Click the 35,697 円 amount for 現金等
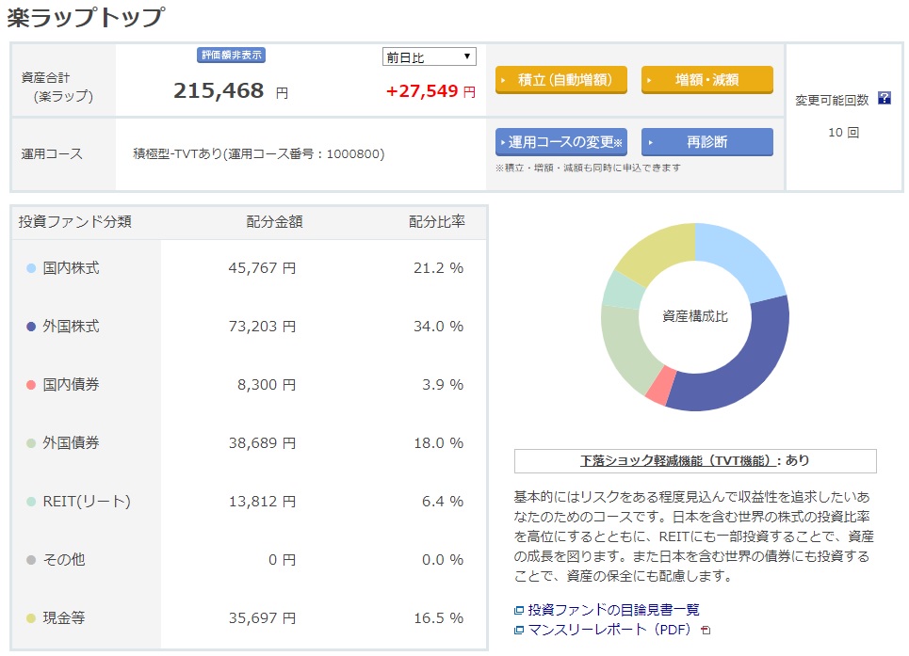 point(262,618)
